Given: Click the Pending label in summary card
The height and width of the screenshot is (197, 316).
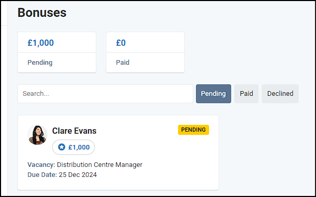Looking at the screenshot, I should [x=40, y=63].
